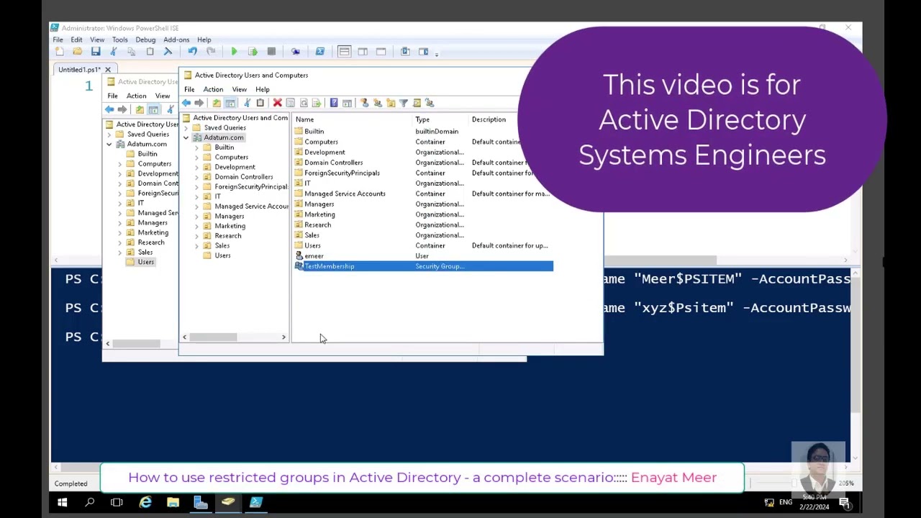
Task: Click the Find objects icon in AD toolbar
Action: (x=417, y=103)
